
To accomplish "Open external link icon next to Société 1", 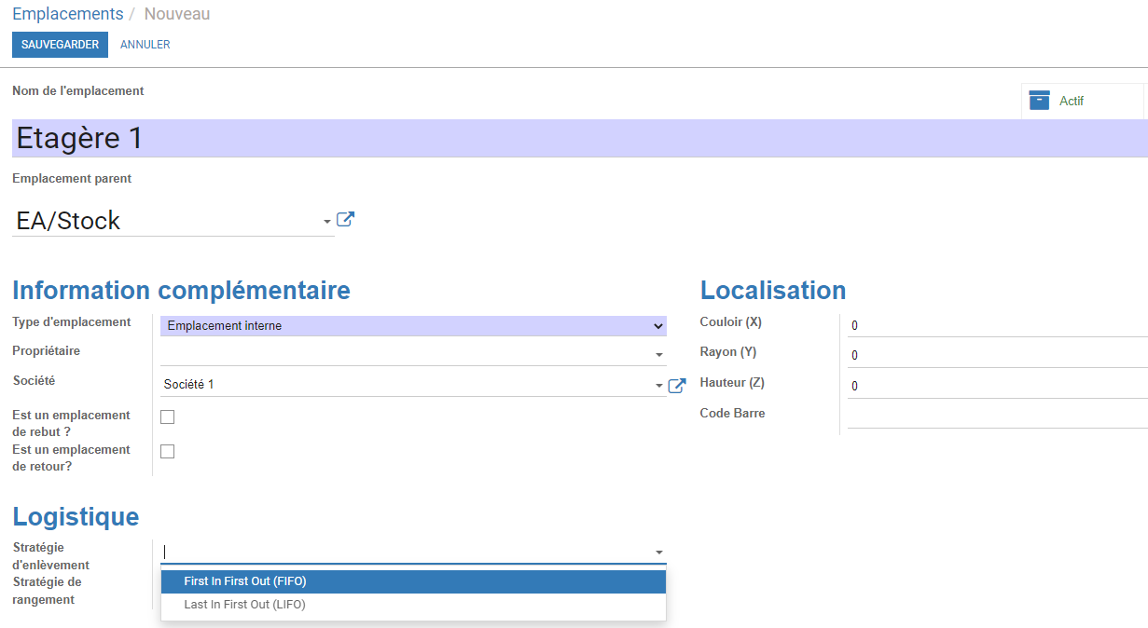I will pyautogui.click(x=677, y=385).
